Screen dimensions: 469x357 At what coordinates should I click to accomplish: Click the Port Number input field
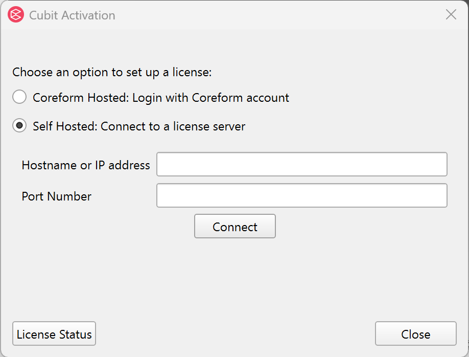[x=302, y=195]
